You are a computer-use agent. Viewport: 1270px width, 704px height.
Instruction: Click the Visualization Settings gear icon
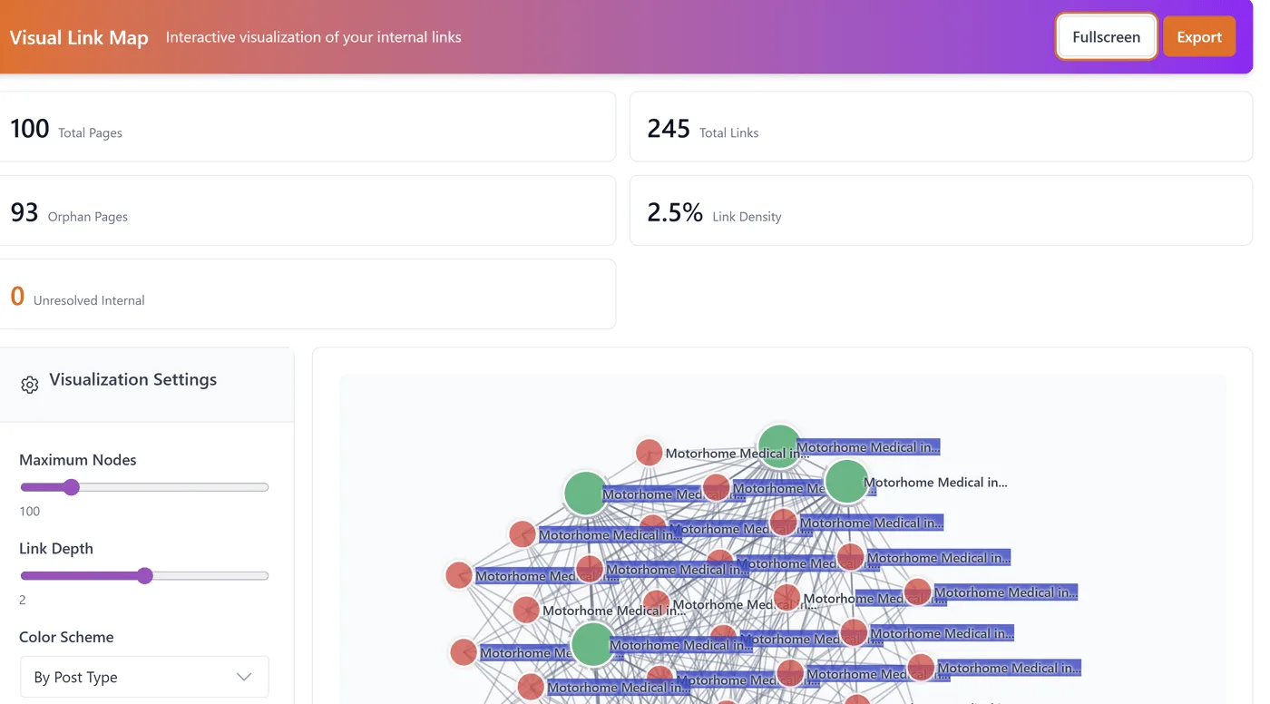tap(30, 385)
